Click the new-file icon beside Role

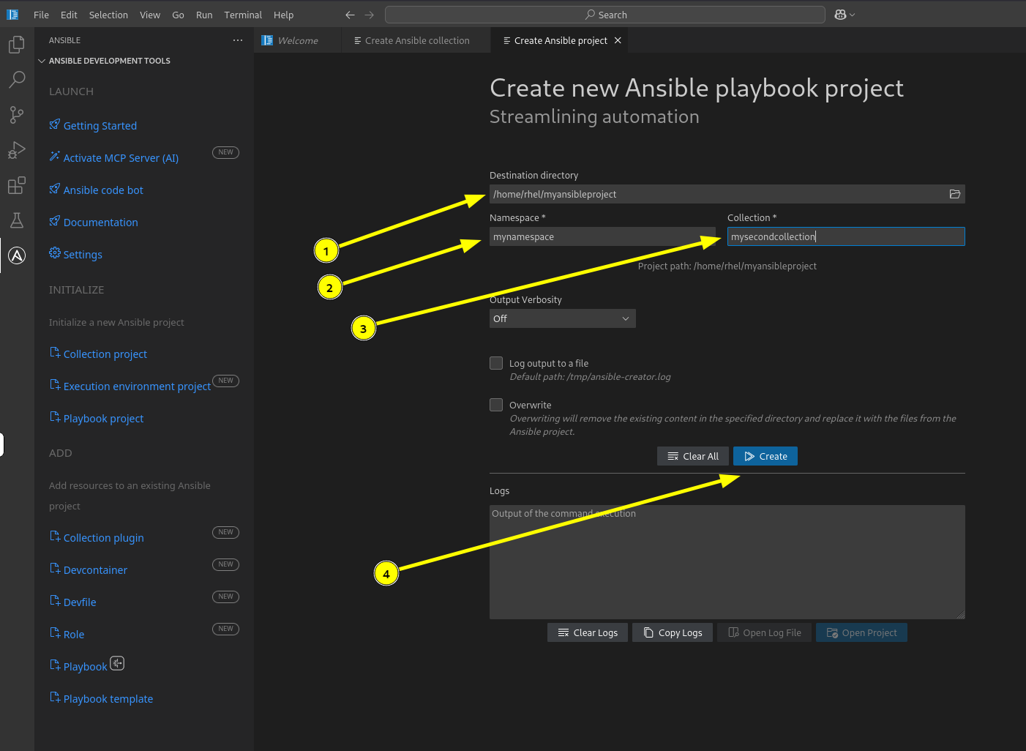[55, 633]
